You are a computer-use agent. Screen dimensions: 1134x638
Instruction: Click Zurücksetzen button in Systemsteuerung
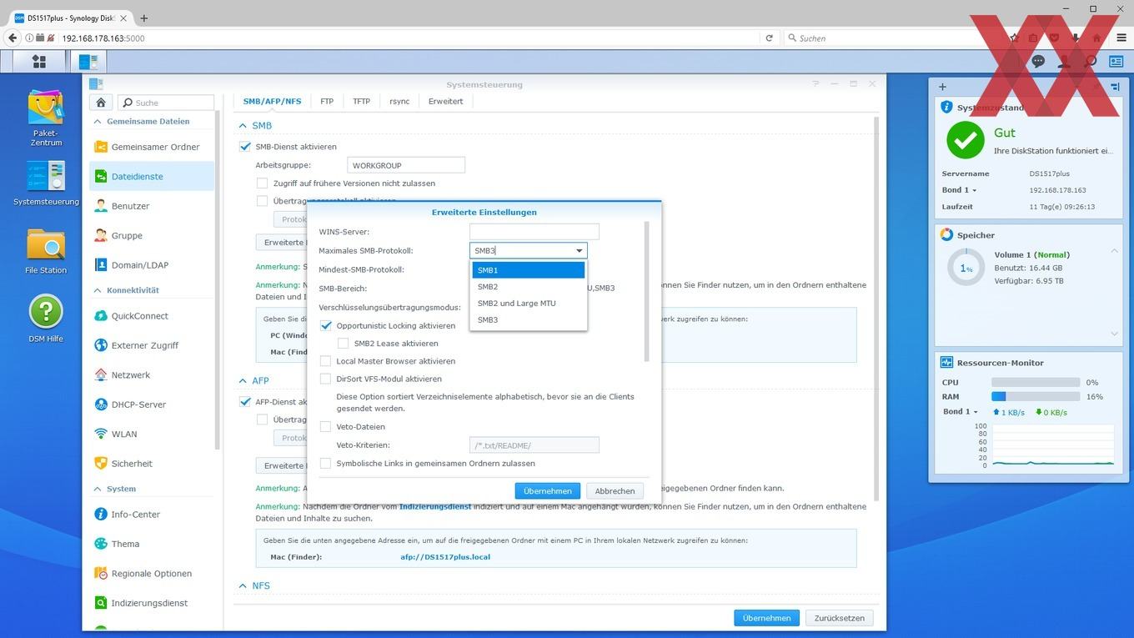[x=840, y=618]
